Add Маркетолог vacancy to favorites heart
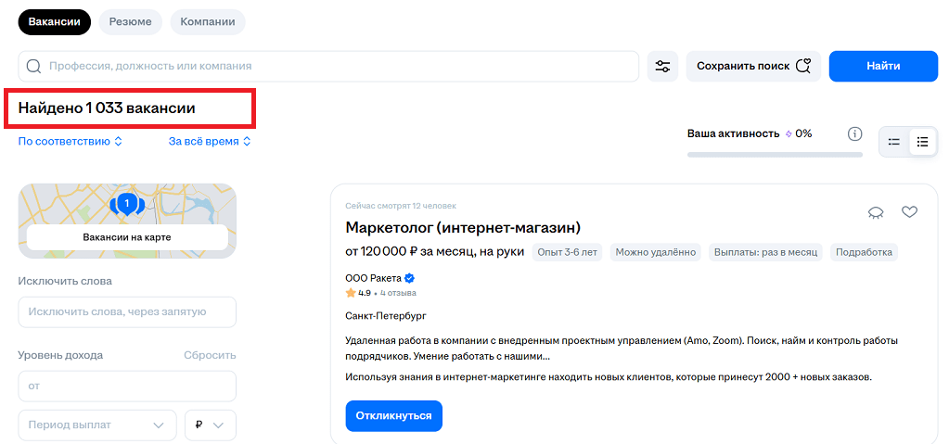949x444 pixels. (x=909, y=212)
